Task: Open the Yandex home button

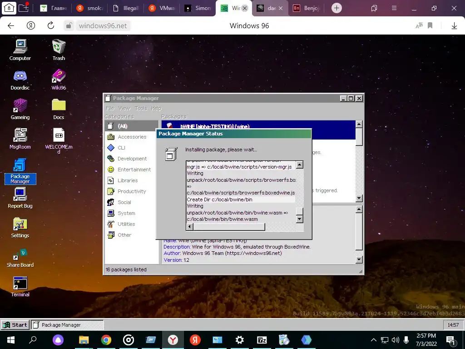Action: 31,26
